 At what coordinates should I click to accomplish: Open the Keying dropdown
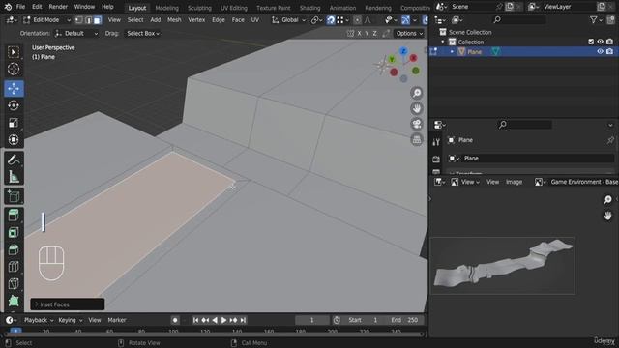point(71,320)
